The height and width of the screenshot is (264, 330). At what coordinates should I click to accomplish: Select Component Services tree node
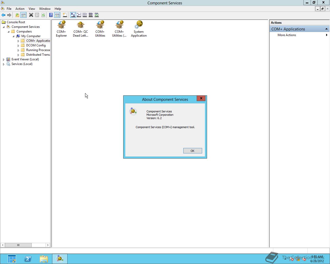pos(26,27)
